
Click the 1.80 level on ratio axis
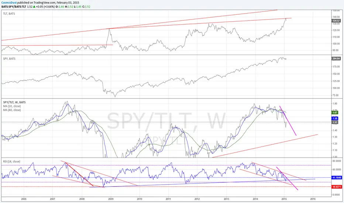coord(335,104)
